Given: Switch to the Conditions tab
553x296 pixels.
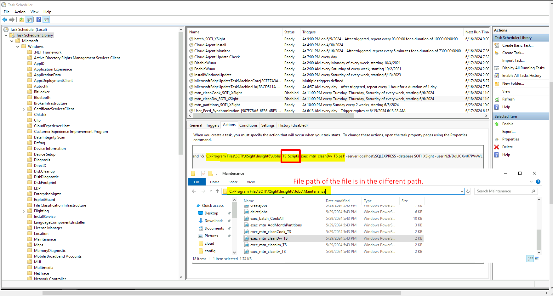Looking at the screenshot, I should (x=248, y=125).
